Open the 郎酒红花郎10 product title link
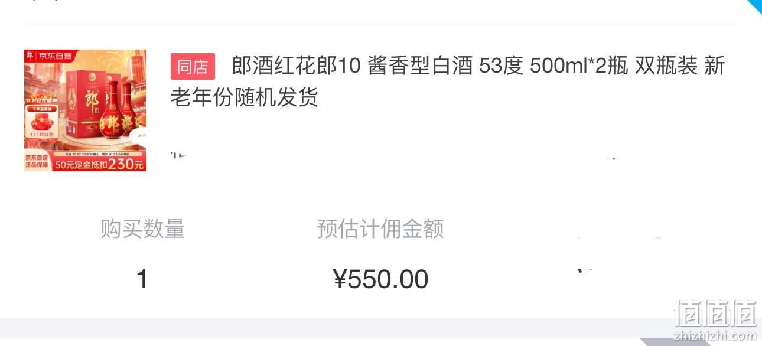The image size is (762, 346). 448,81
